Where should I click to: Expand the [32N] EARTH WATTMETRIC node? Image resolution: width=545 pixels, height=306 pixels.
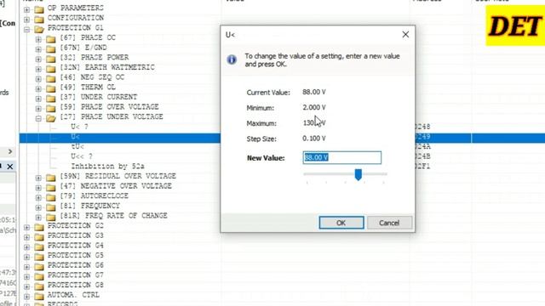38,69
